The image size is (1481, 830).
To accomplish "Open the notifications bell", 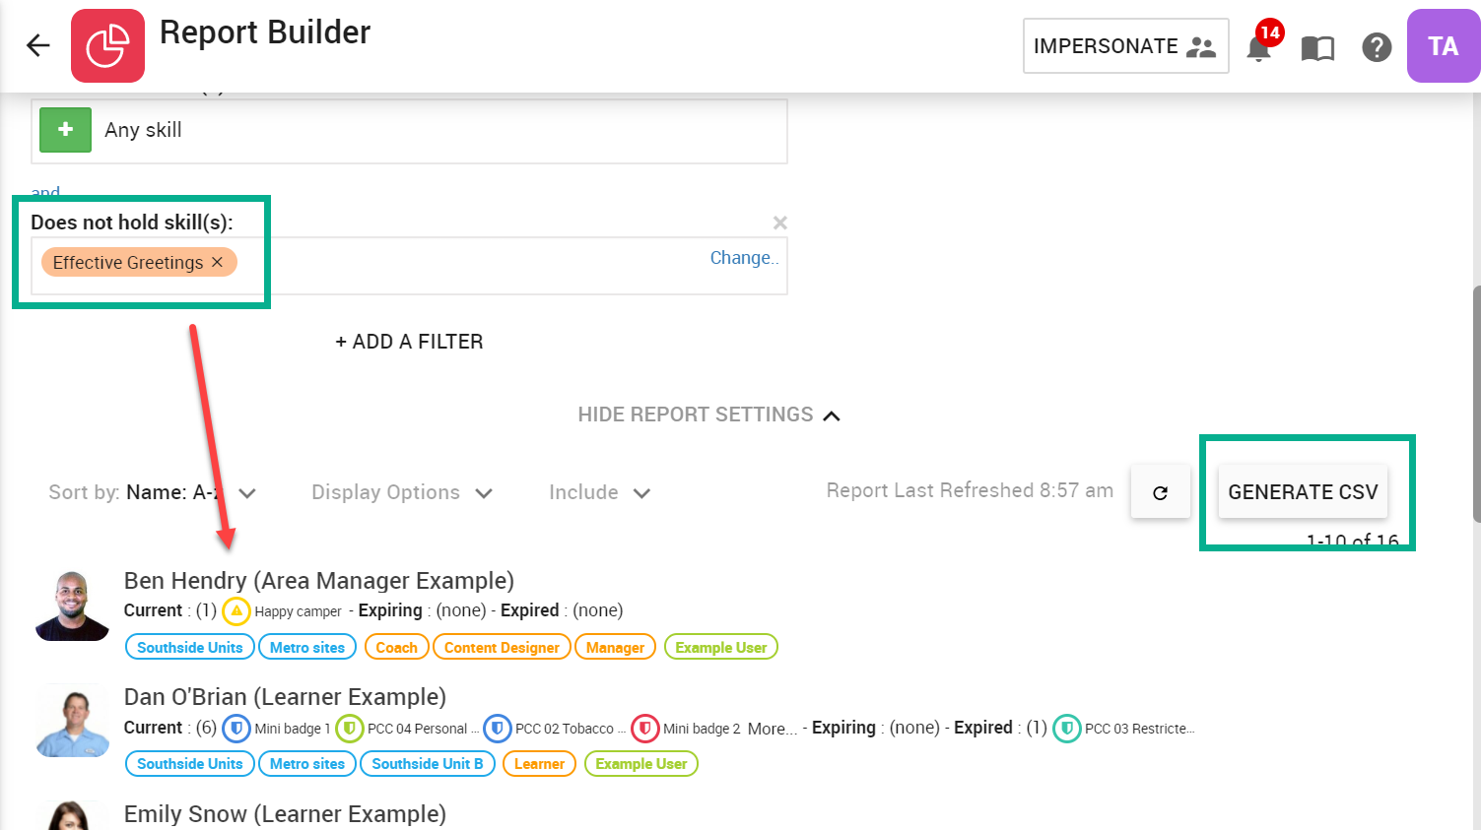I will tap(1259, 46).
